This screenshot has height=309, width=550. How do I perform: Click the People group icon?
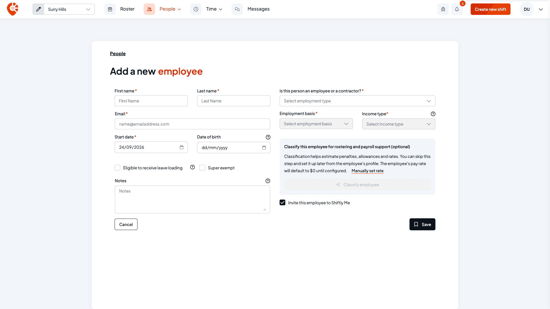[x=149, y=9]
